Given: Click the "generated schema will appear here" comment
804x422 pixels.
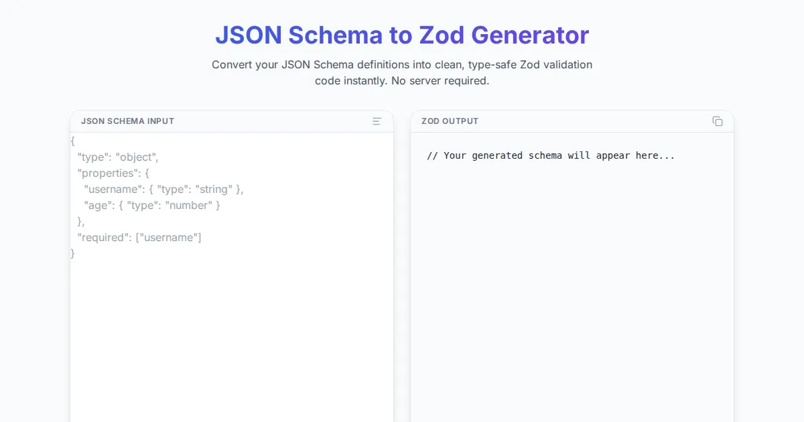Looking at the screenshot, I should pyautogui.click(x=550, y=155).
